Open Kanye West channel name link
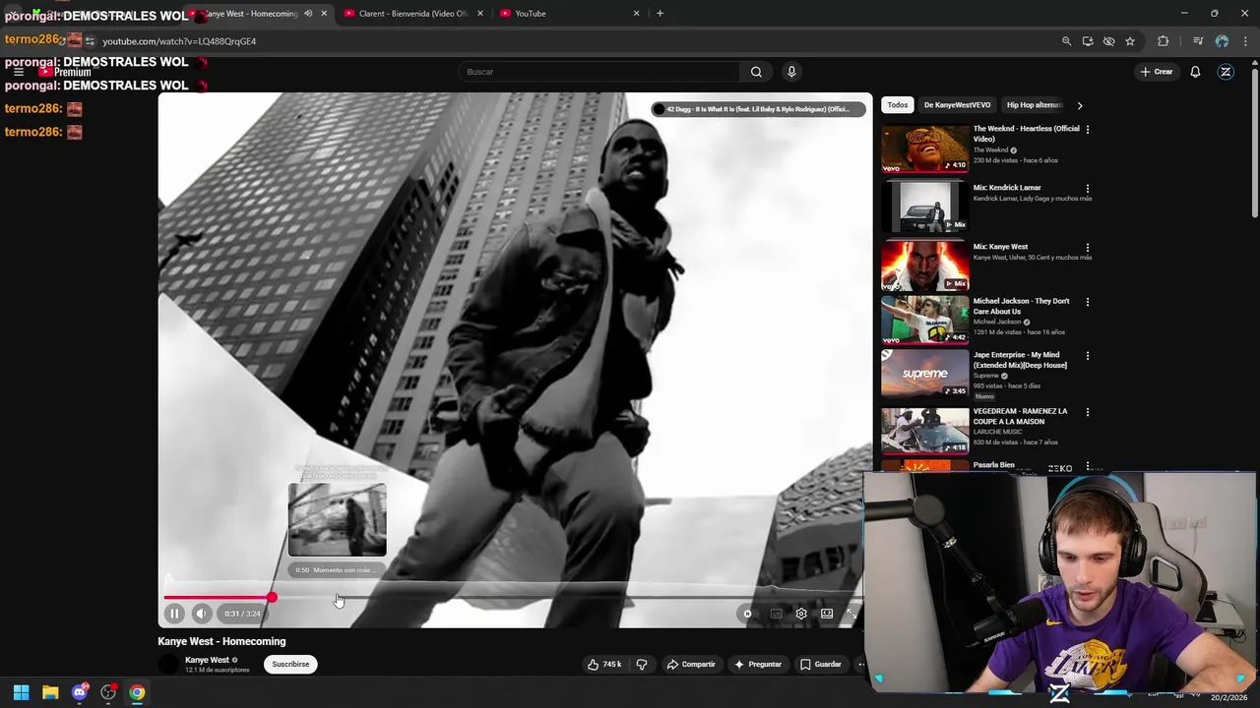Viewport: 1260px width, 708px height. (x=207, y=660)
